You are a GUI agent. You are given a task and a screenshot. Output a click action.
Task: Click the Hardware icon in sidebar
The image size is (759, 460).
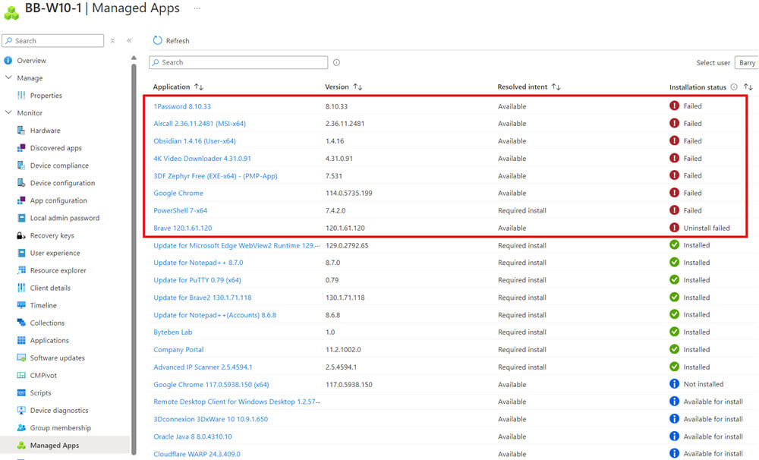21,131
